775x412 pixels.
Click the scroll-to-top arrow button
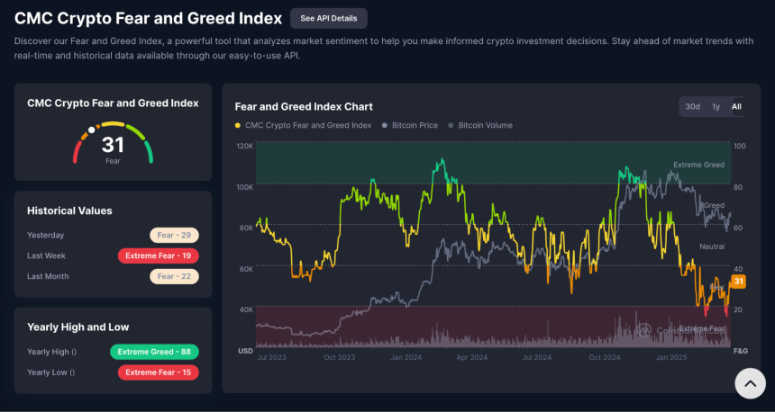tap(751, 383)
